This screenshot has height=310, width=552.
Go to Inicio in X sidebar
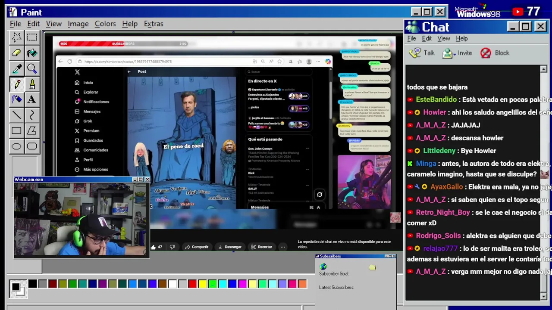tap(84, 82)
